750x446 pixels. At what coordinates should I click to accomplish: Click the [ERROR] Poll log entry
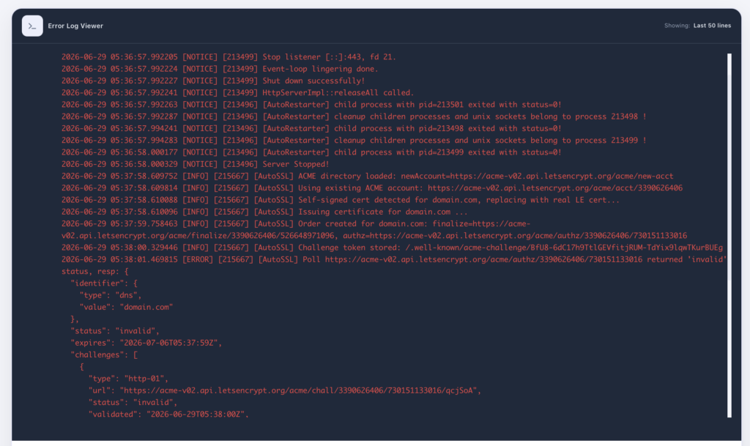pyautogui.click(x=393, y=259)
